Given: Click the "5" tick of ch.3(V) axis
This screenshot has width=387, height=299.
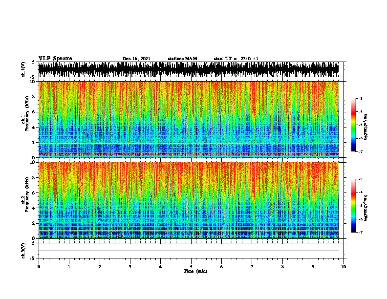Looking at the screenshot, I should pyautogui.click(x=34, y=243).
